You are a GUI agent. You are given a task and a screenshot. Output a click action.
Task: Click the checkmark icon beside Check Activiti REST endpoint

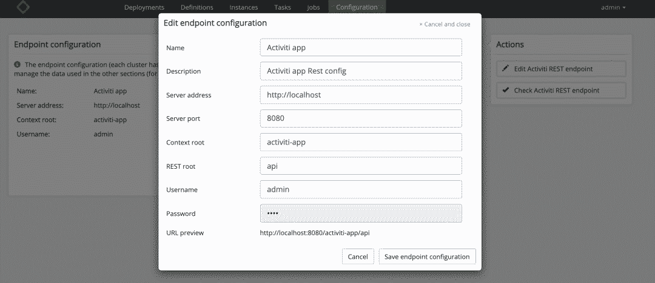click(505, 90)
